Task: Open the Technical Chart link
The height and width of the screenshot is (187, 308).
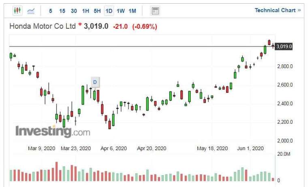Action: pyautogui.click(x=278, y=11)
